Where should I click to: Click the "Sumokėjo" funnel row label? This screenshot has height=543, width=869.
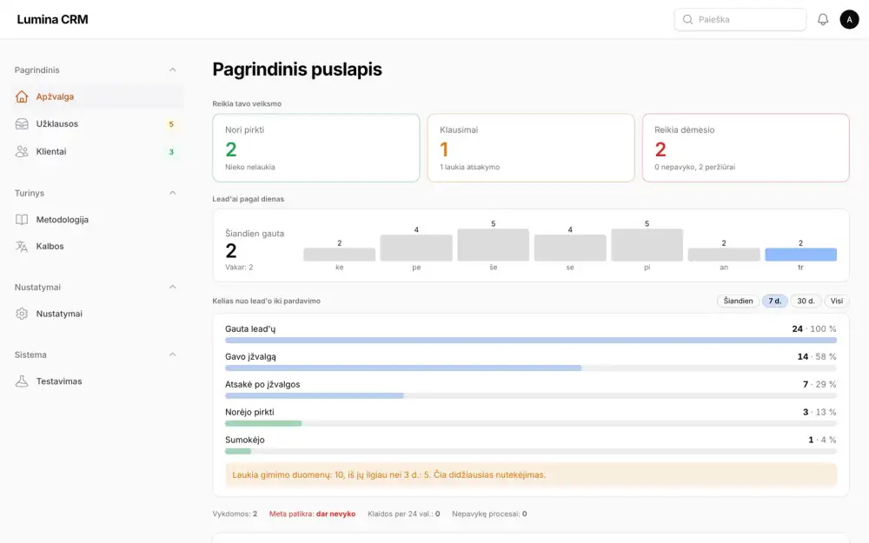(x=245, y=440)
